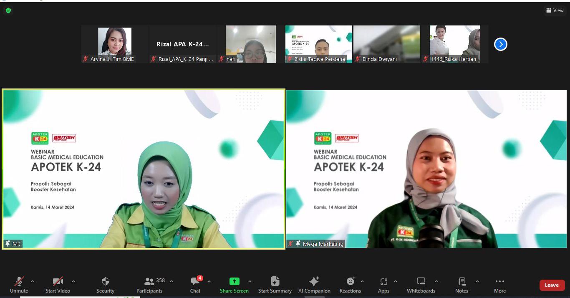Screen dimensions: 570x298
Task: Open the Chat panel
Action: click(195, 285)
